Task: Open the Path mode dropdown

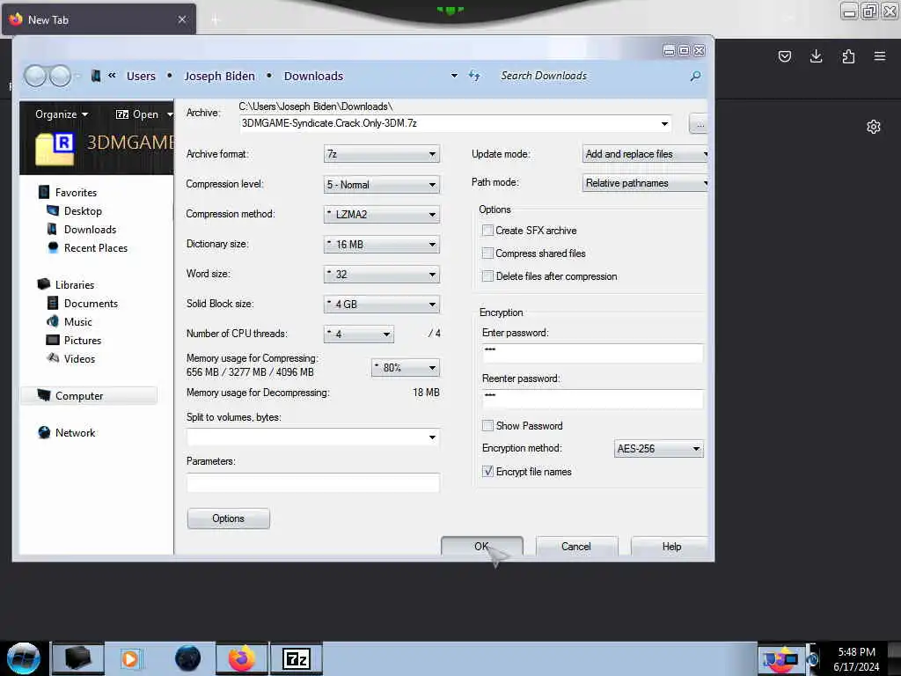Action: (645, 183)
